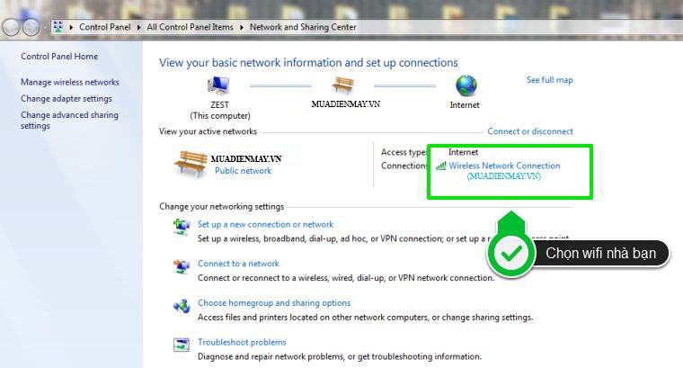
Task: Click the Control Panel icon in address bar
Action: click(58, 27)
